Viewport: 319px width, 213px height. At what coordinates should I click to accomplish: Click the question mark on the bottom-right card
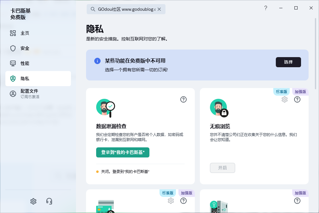pos(297,201)
